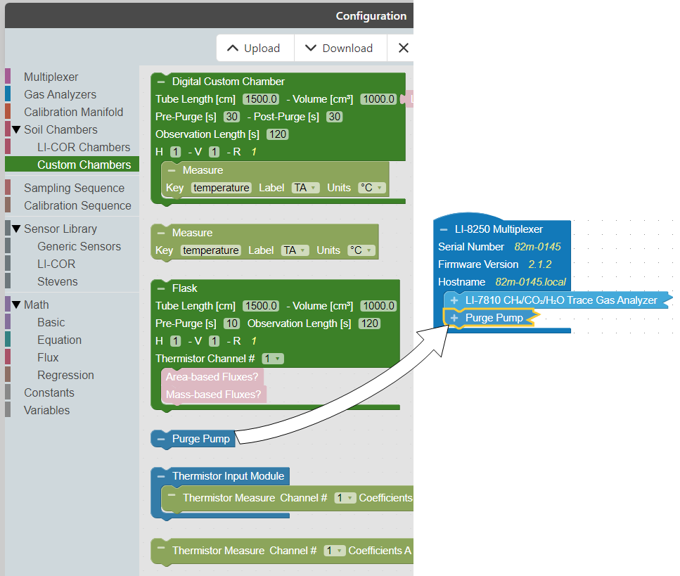680x576 pixels.
Task: Edit H value in Digital Custom Chamber
Action: tap(175, 152)
